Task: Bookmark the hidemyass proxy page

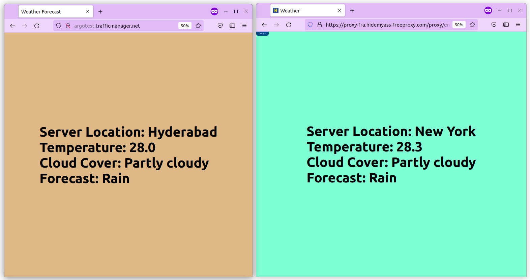Action: 472,25
